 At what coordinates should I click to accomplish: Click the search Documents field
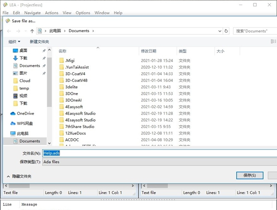coord(255,31)
